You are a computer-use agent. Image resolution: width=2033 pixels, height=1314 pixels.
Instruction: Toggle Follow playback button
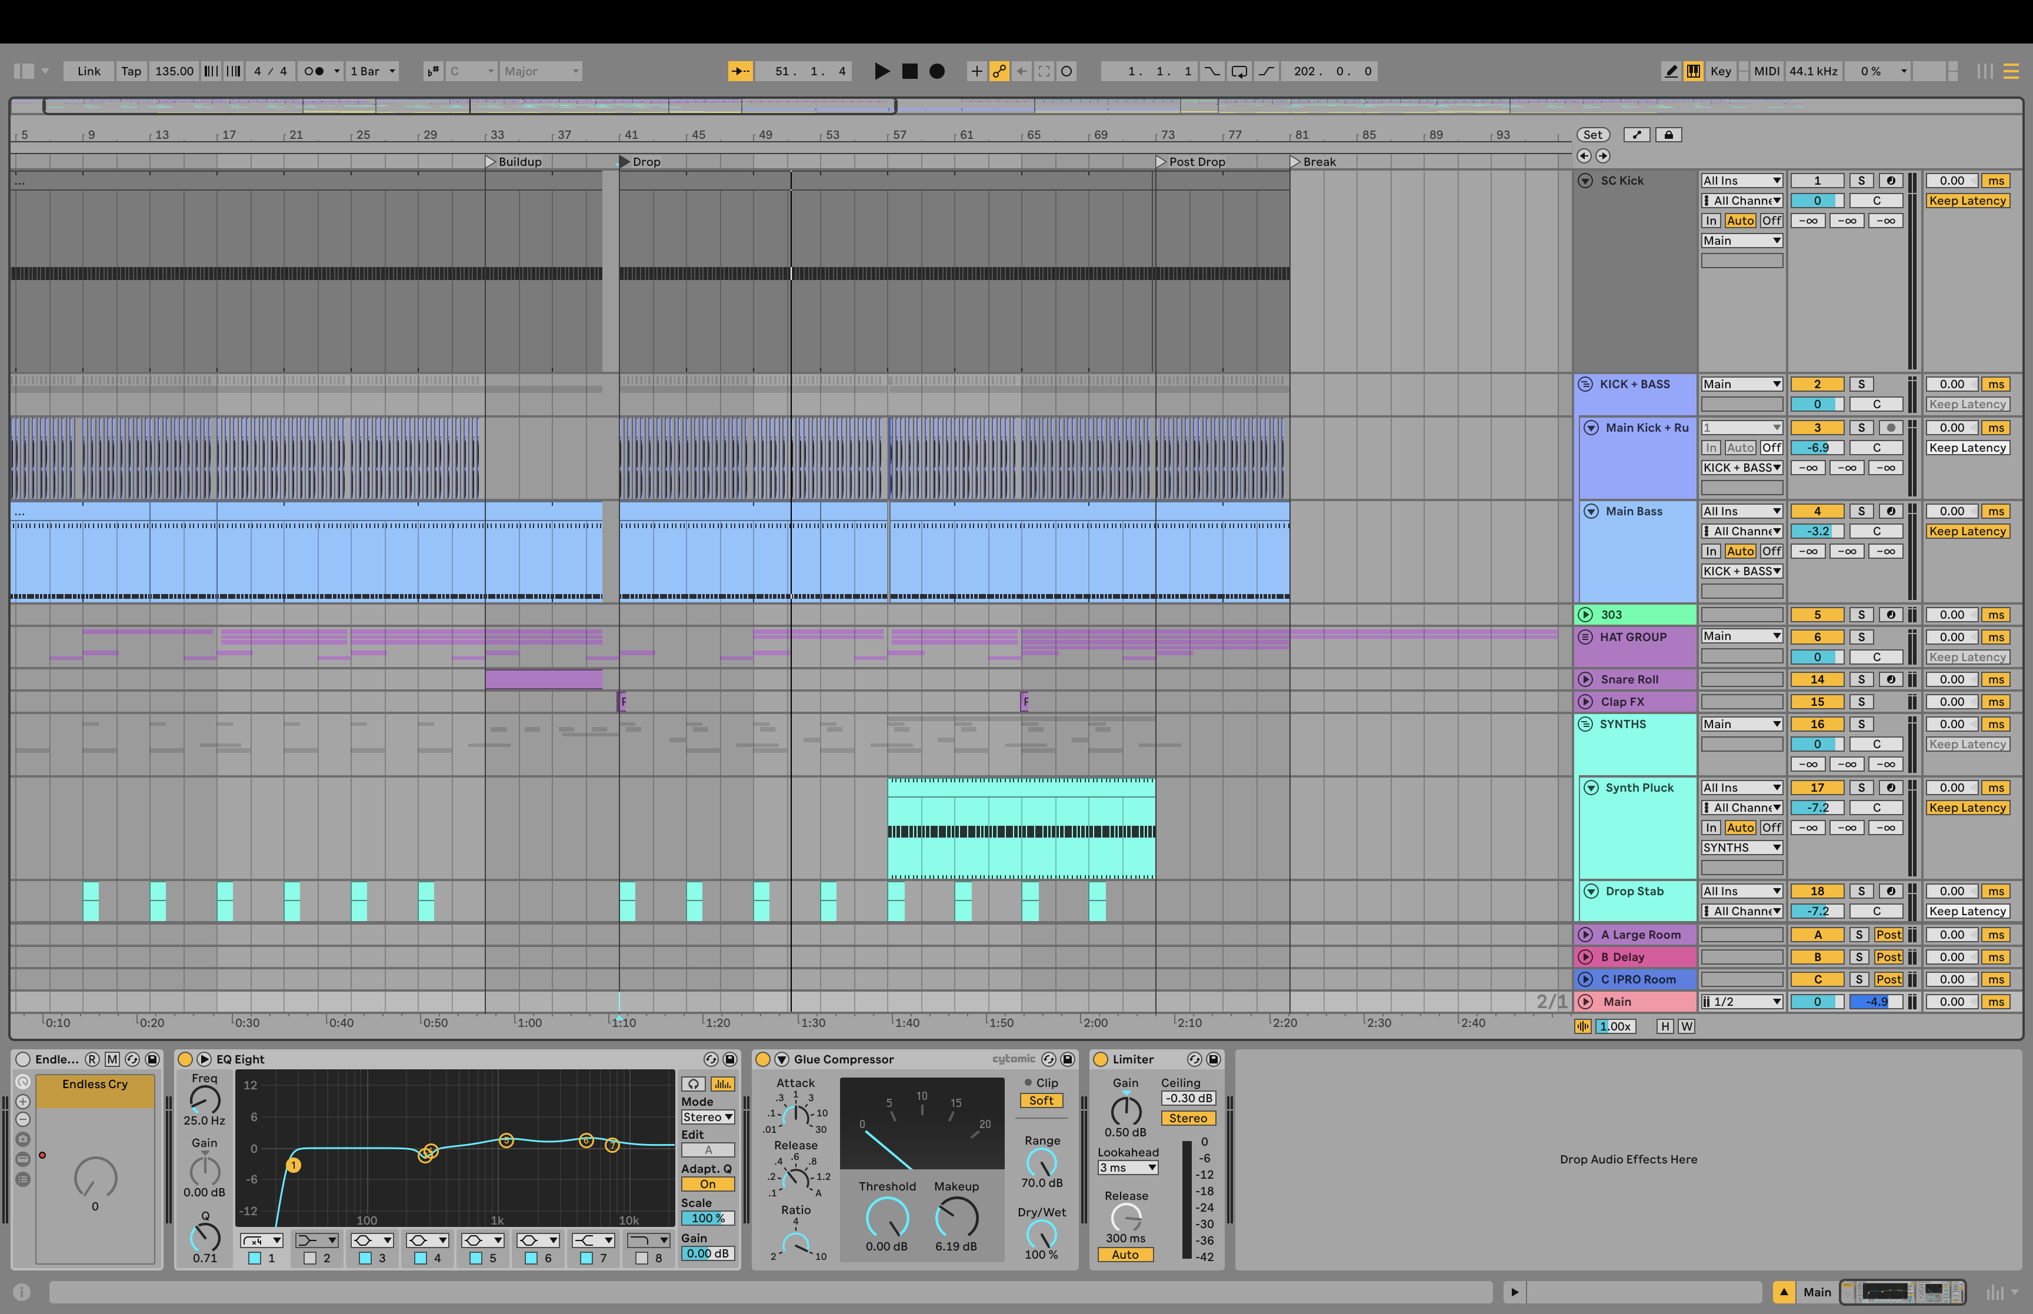(x=741, y=72)
